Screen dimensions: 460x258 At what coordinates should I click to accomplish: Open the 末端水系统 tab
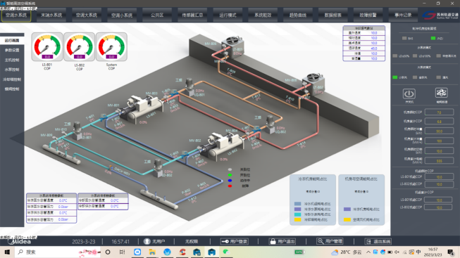(x=51, y=15)
